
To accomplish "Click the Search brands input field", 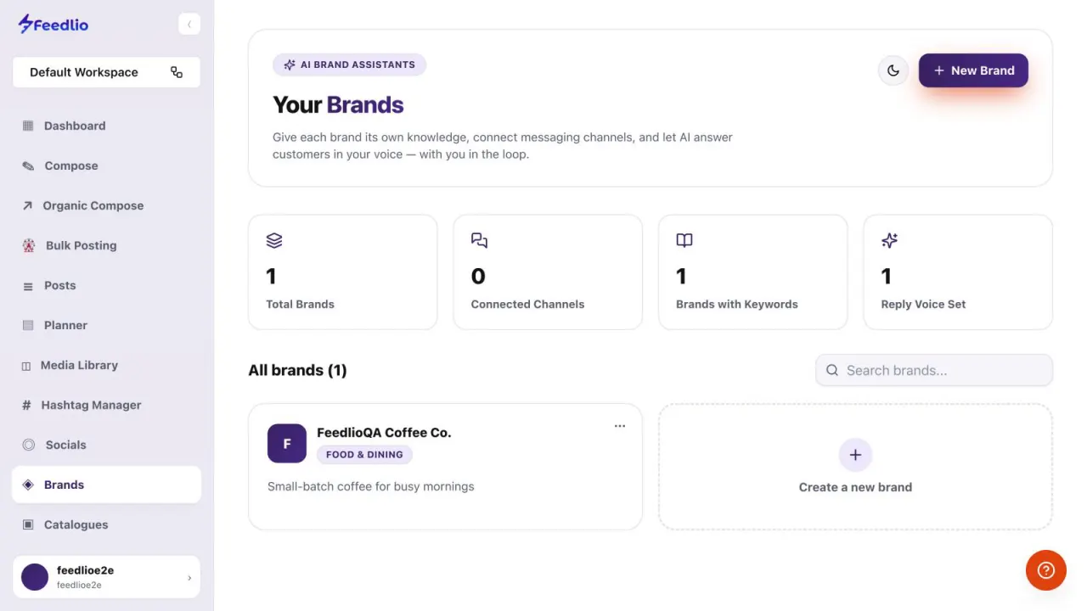I will (x=934, y=370).
